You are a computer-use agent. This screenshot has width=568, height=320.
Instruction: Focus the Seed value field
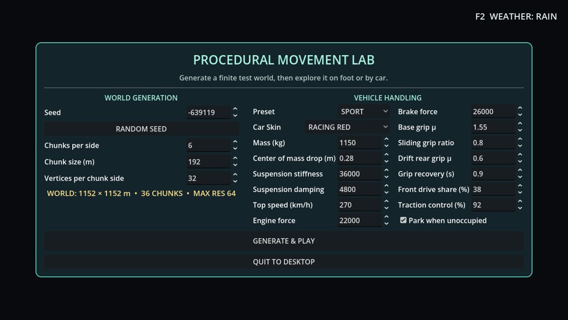(208, 113)
